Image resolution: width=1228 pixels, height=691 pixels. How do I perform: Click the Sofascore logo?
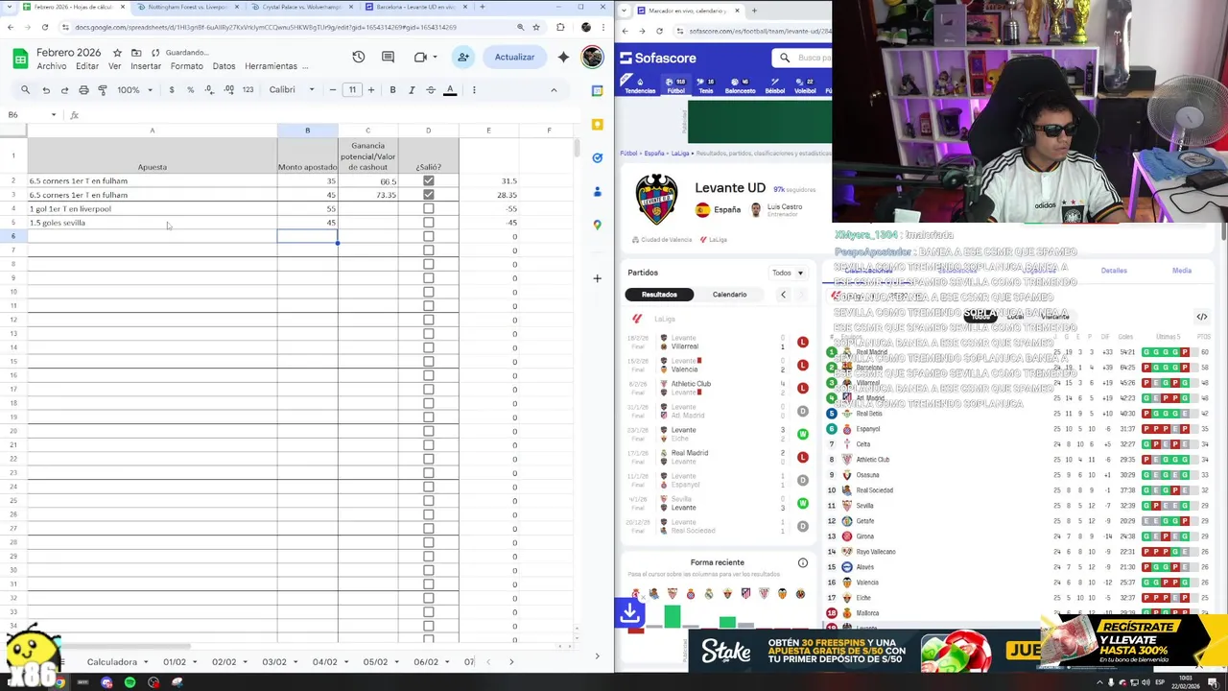click(658, 59)
